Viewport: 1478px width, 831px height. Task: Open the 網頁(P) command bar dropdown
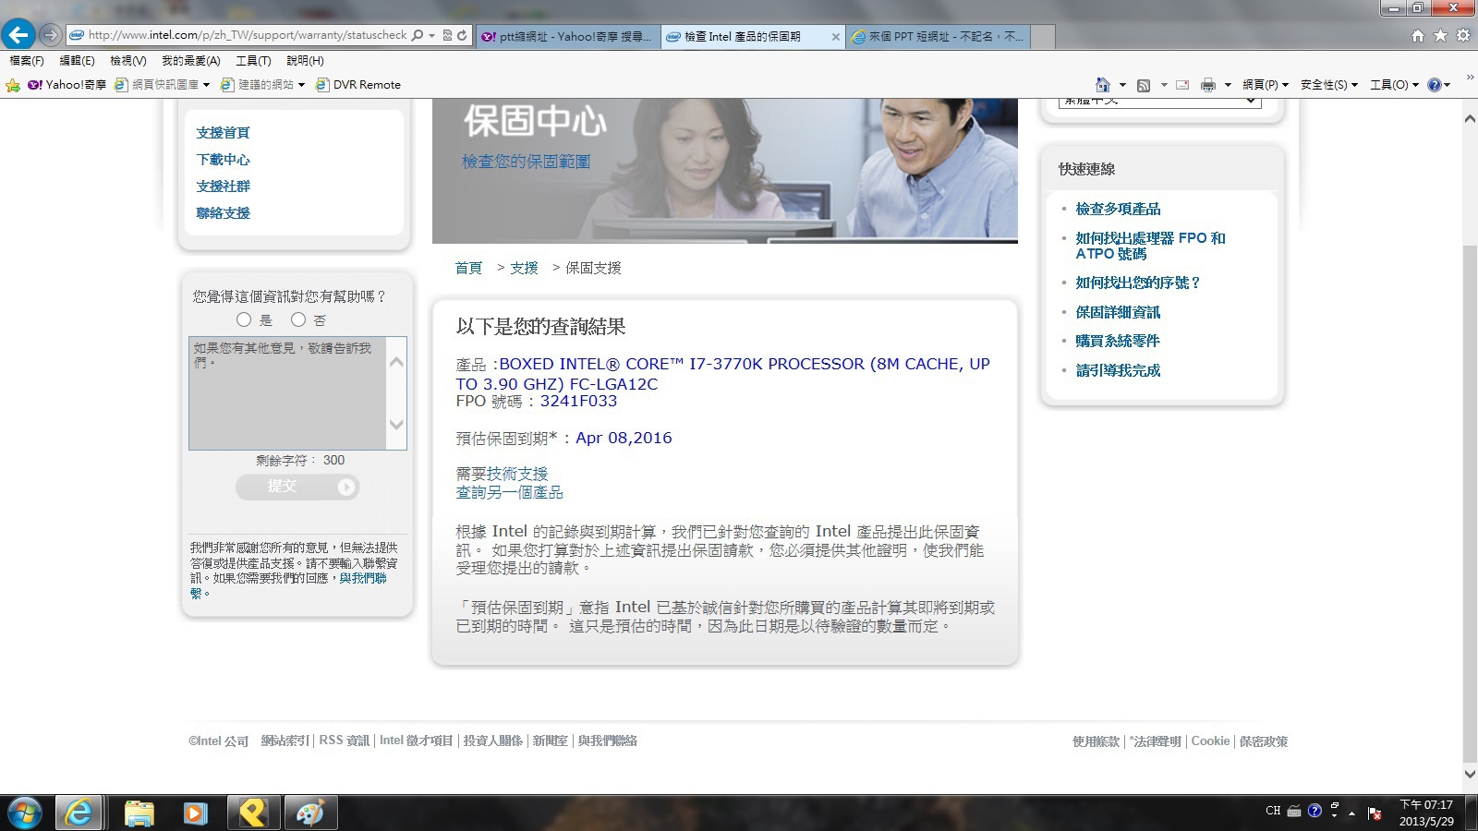click(1266, 85)
